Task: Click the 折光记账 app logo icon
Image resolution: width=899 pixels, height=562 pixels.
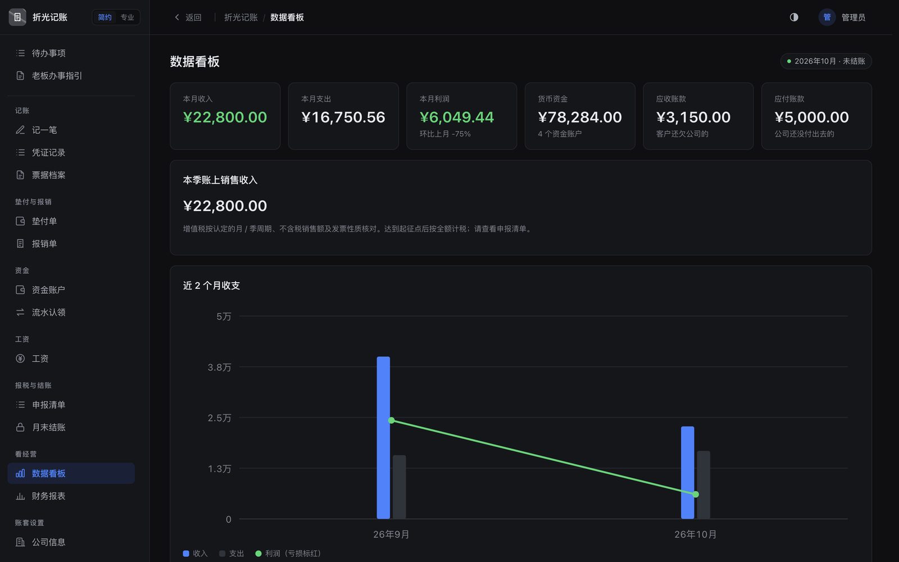Action: 17,17
